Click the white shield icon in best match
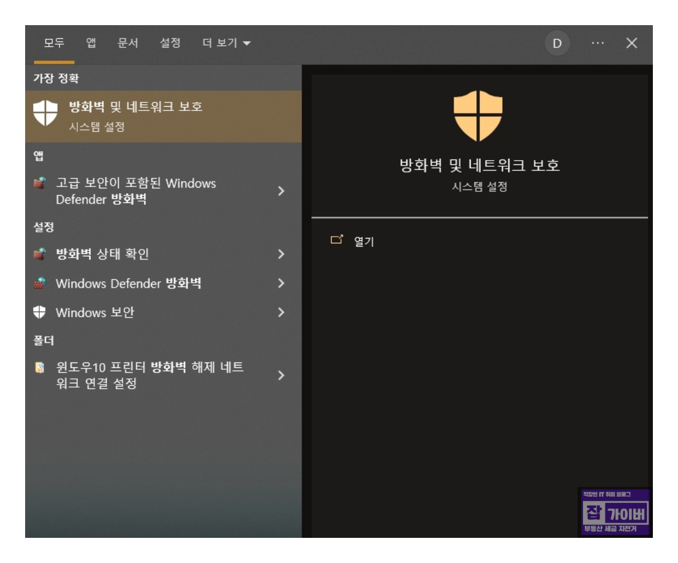 [45, 113]
